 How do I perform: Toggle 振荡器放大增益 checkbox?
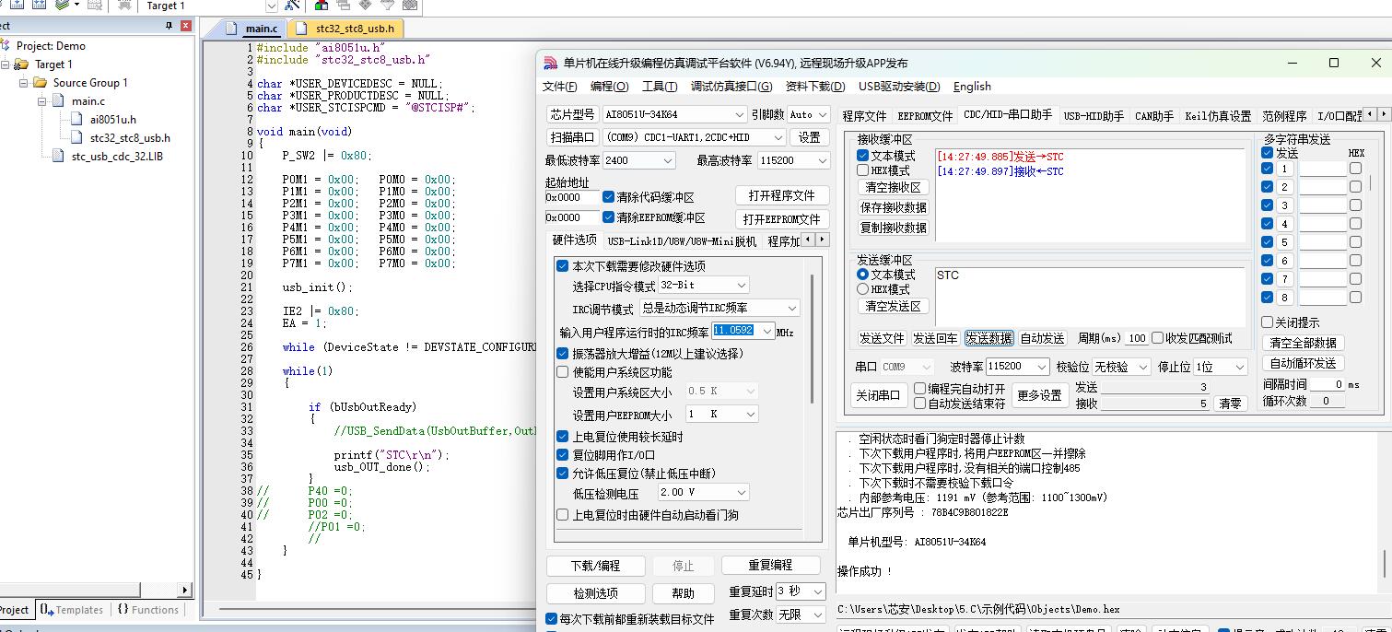tap(563, 354)
